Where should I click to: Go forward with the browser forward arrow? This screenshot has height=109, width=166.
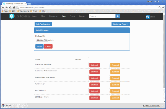(7, 7)
